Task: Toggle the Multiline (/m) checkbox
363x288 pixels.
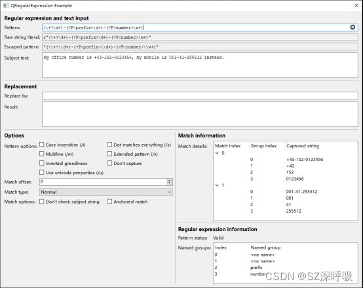Action: [42, 154]
